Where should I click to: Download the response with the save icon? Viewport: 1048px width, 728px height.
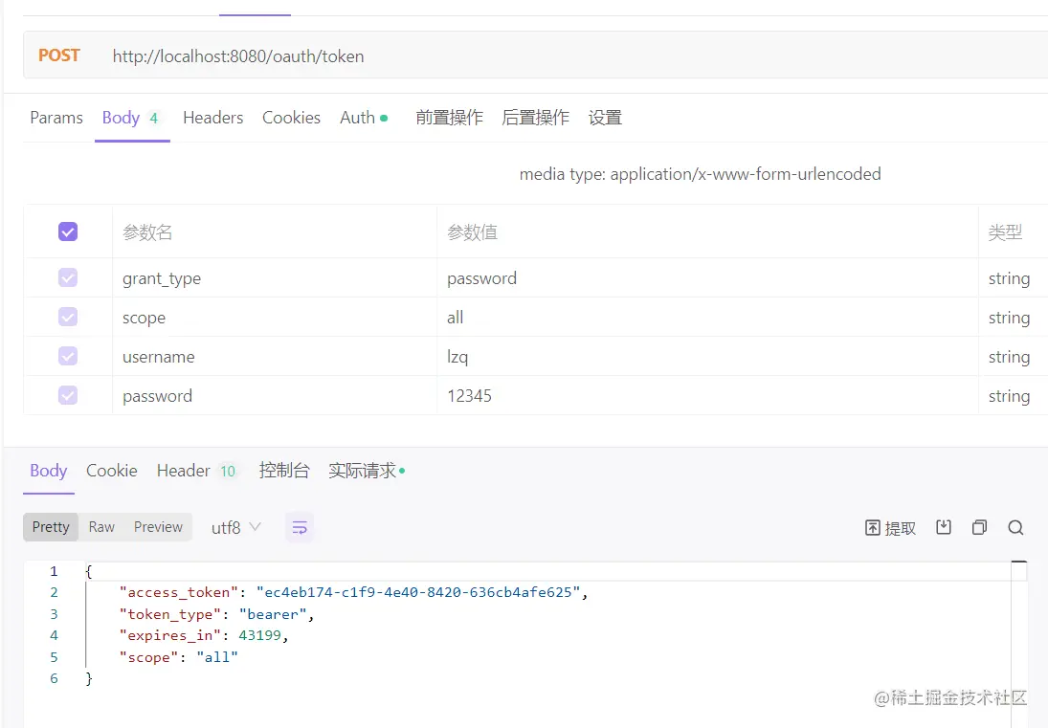(944, 527)
